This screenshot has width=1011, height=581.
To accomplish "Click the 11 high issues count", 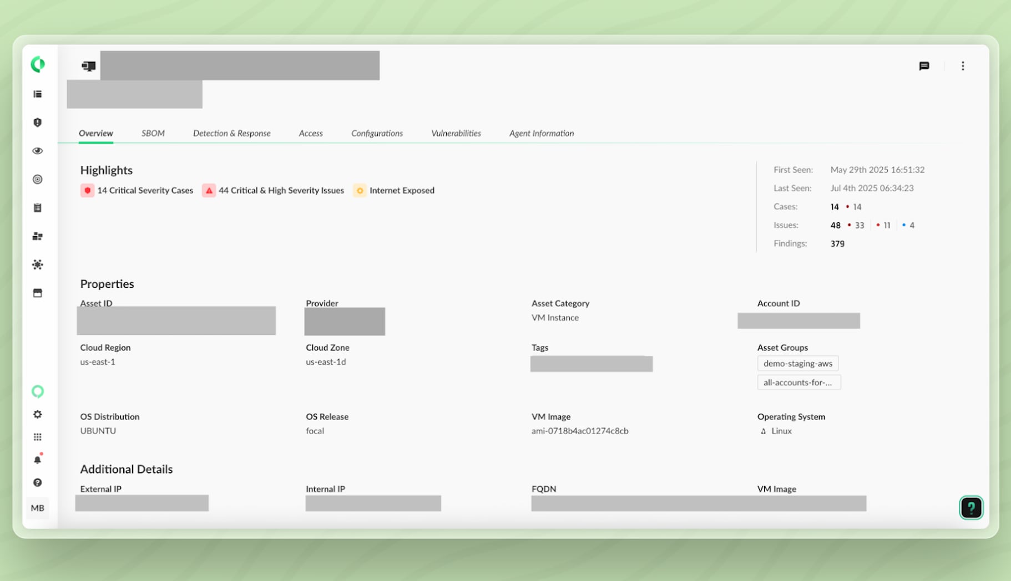I will pos(887,225).
